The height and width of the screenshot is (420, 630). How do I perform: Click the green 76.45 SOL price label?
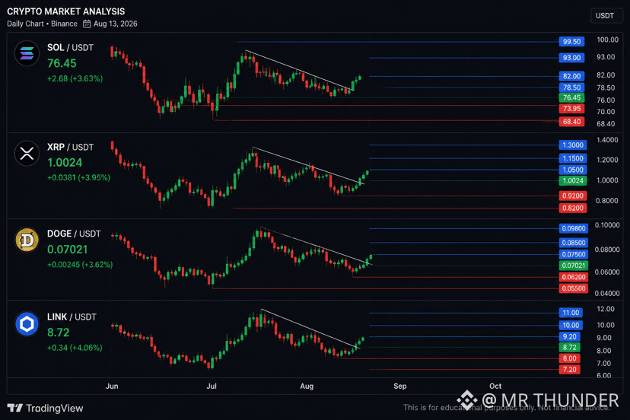[x=571, y=97]
